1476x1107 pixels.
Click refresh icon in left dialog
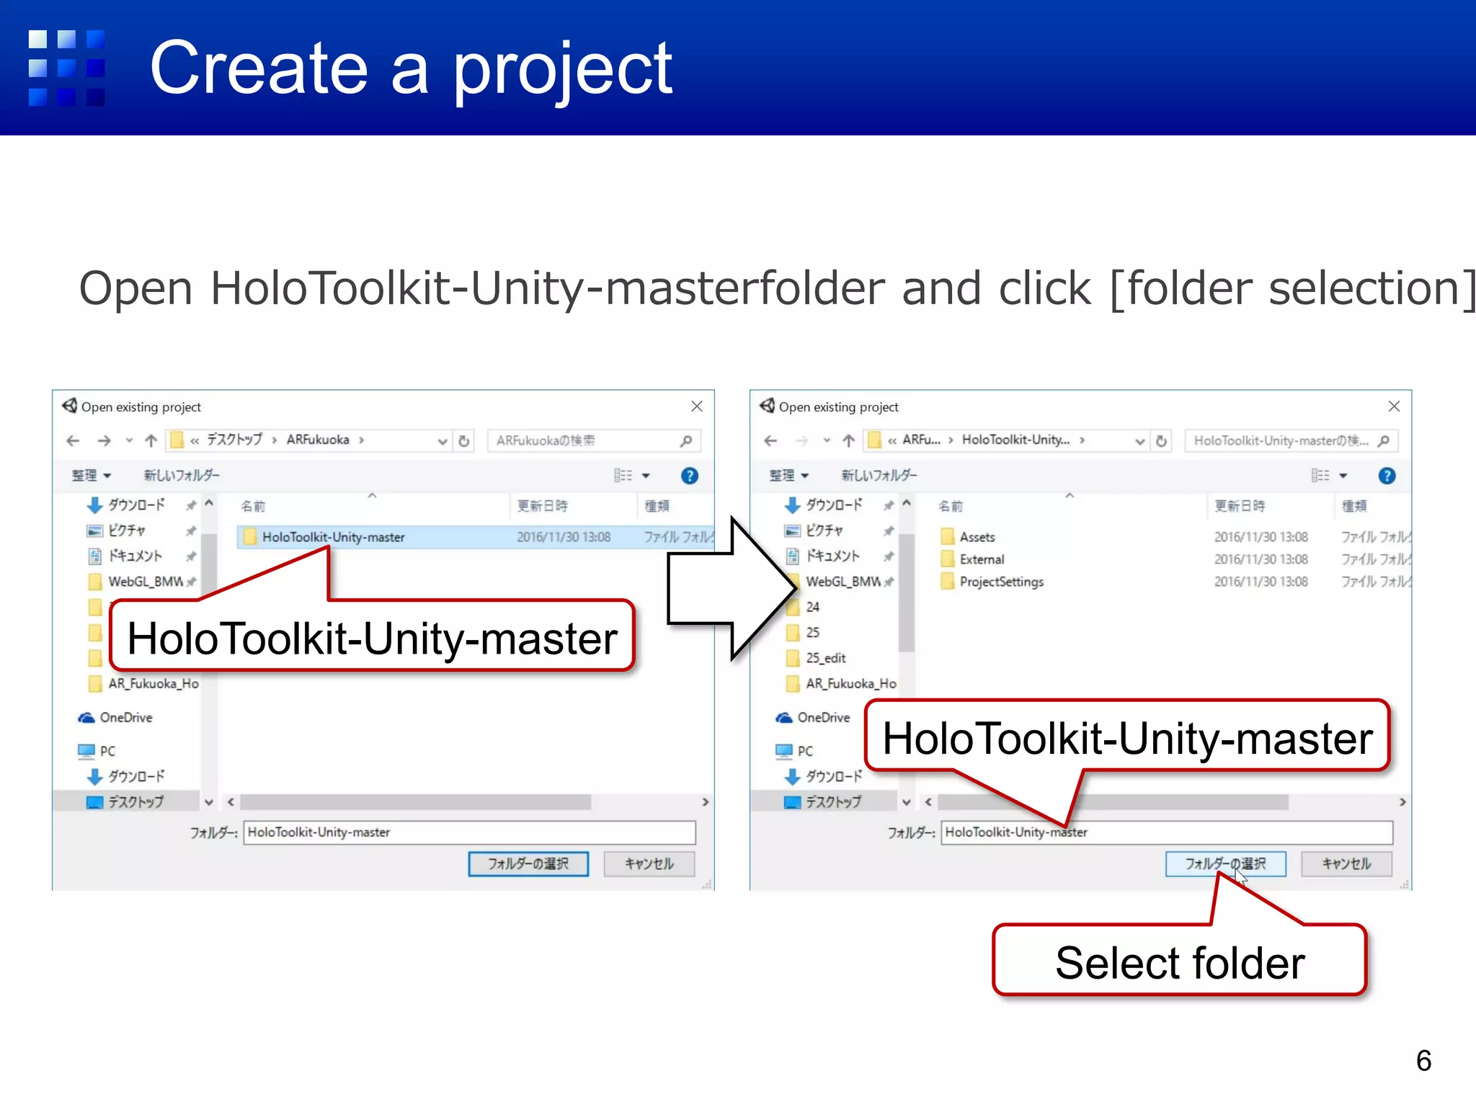[x=464, y=440]
